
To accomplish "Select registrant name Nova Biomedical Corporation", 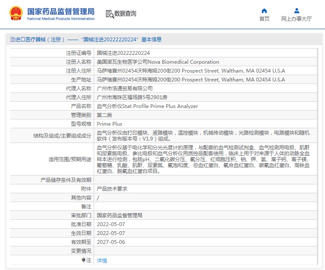I will tap(158, 62).
